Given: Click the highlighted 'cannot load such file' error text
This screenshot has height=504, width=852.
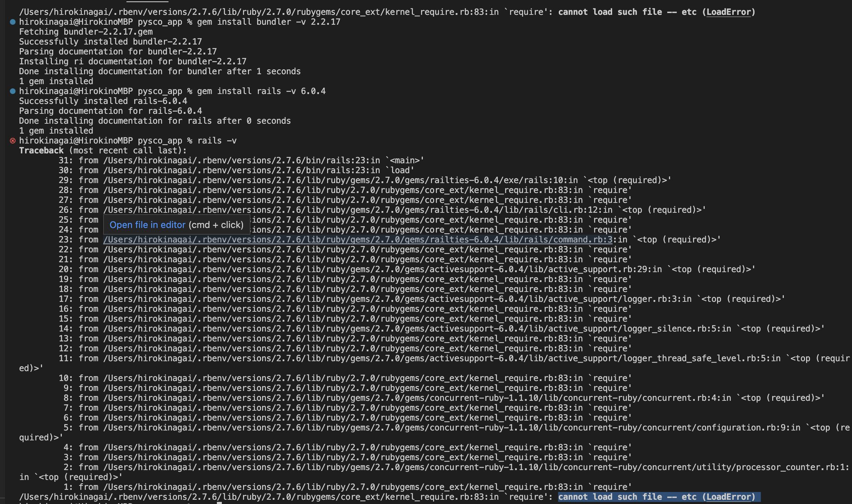Looking at the screenshot, I should click(659, 497).
